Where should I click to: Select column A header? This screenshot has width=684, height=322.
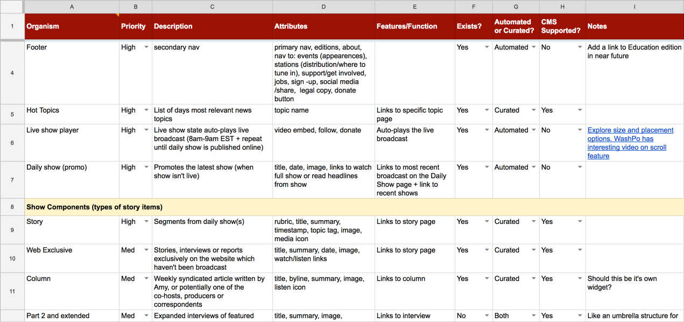[x=72, y=6]
